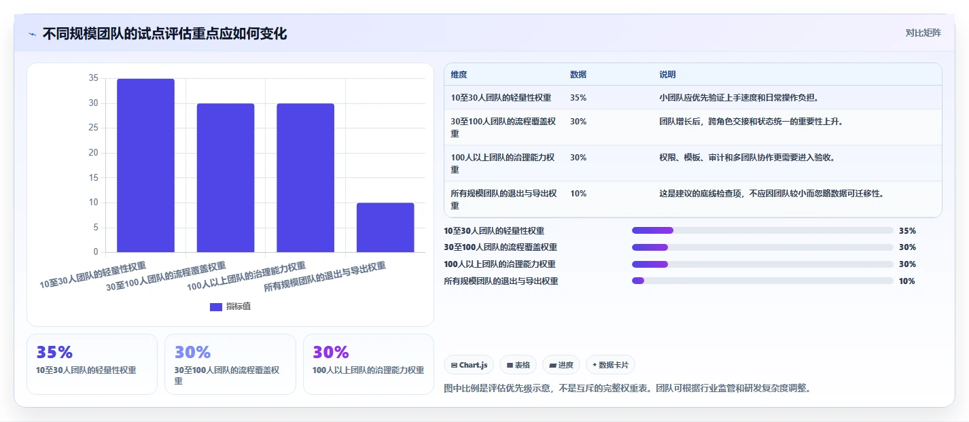The width and height of the screenshot is (969, 422).
Task: Click the x-axis label 所有规模团队的退出与导出权重
Action: pyautogui.click(x=325, y=277)
